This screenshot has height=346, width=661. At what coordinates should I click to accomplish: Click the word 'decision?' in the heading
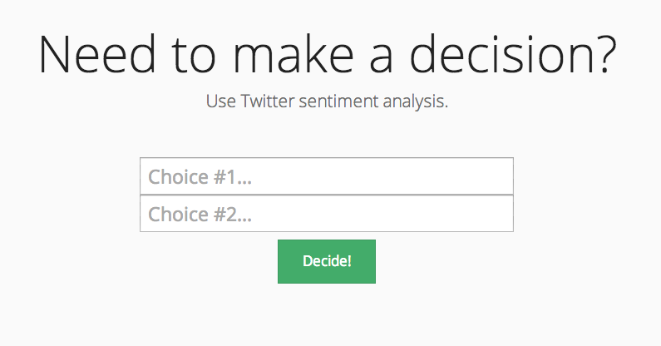pos(514,55)
